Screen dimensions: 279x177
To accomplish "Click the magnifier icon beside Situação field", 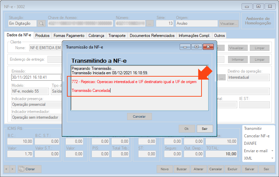I will 41,23.
